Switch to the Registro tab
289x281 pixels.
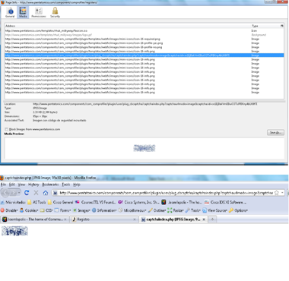click(x=104, y=219)
